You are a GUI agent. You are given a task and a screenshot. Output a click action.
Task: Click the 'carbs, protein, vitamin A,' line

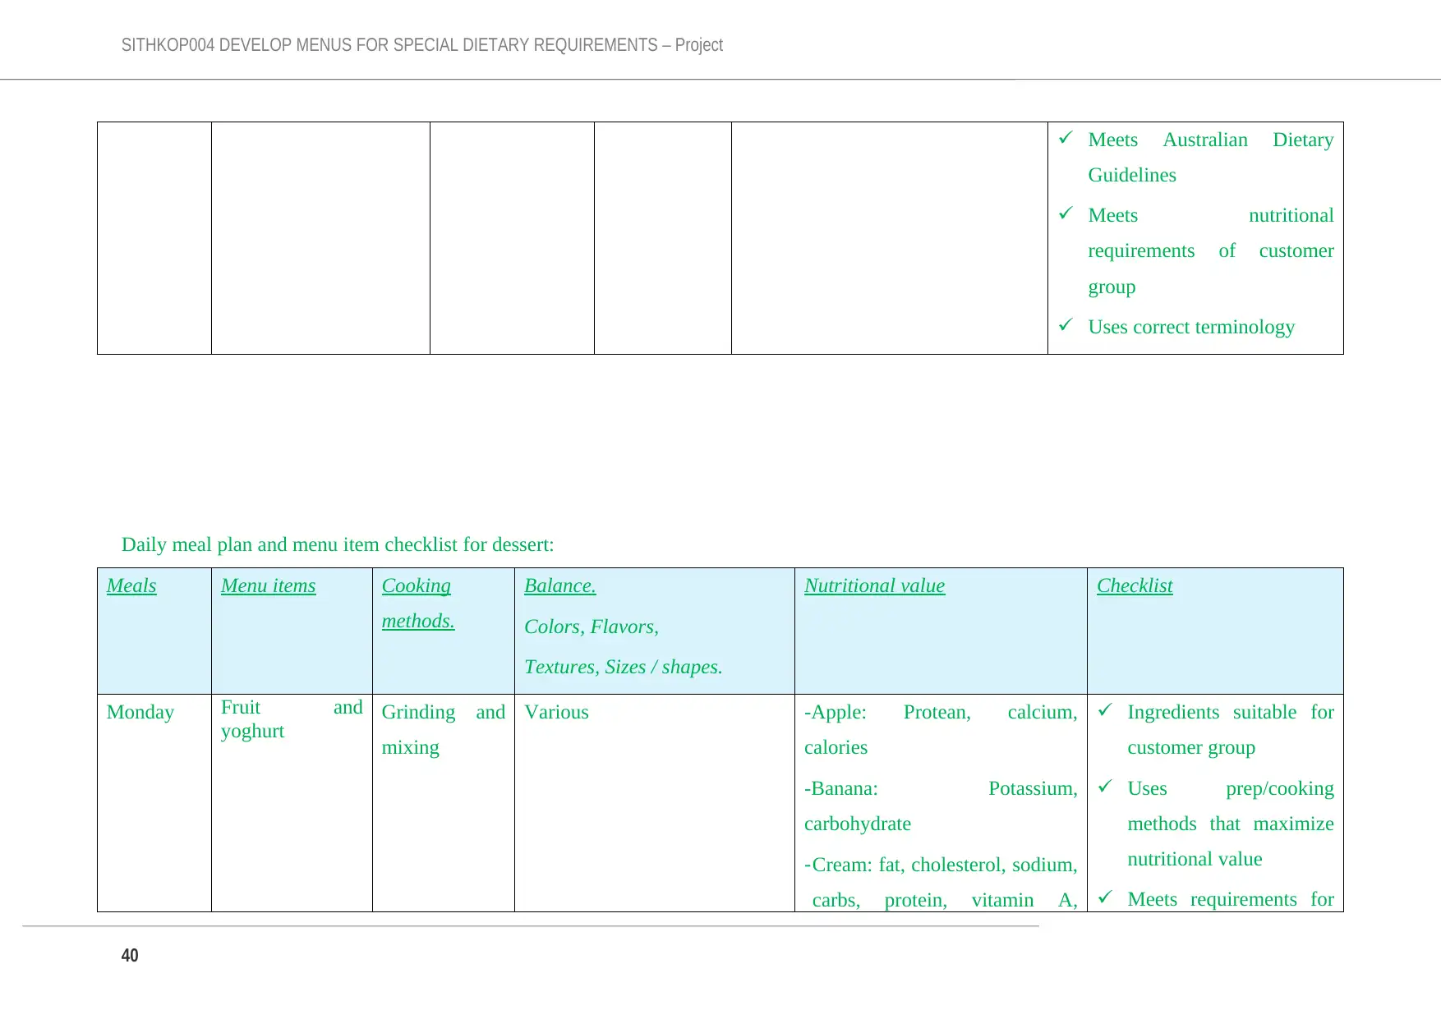(x=945, y=900)
